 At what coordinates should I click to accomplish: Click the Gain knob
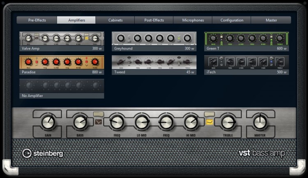coord(48,122)
